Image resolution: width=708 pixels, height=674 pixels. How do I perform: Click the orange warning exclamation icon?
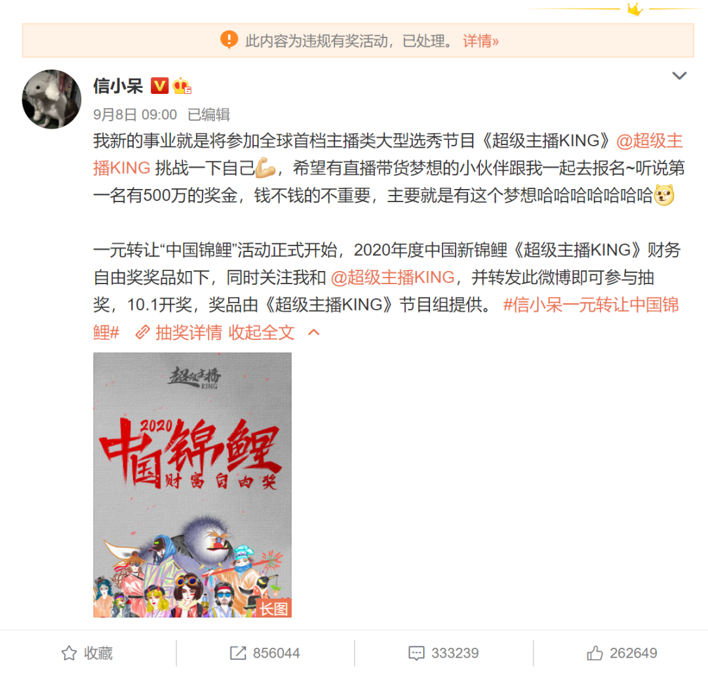[229, 40]
